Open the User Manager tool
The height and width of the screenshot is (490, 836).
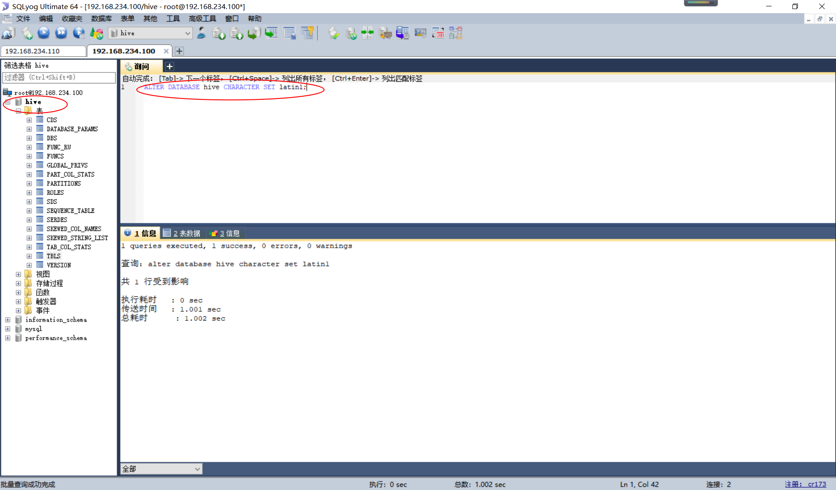(x=201, y=33)
